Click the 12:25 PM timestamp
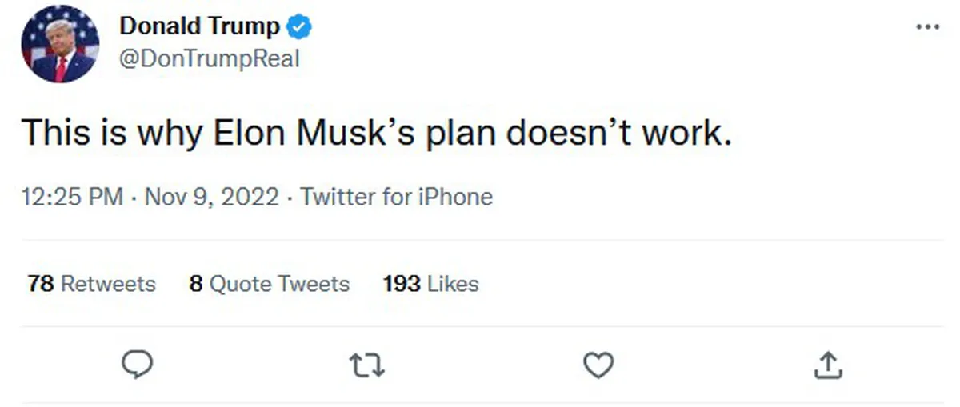960x407 pixels. click(72, 197)
